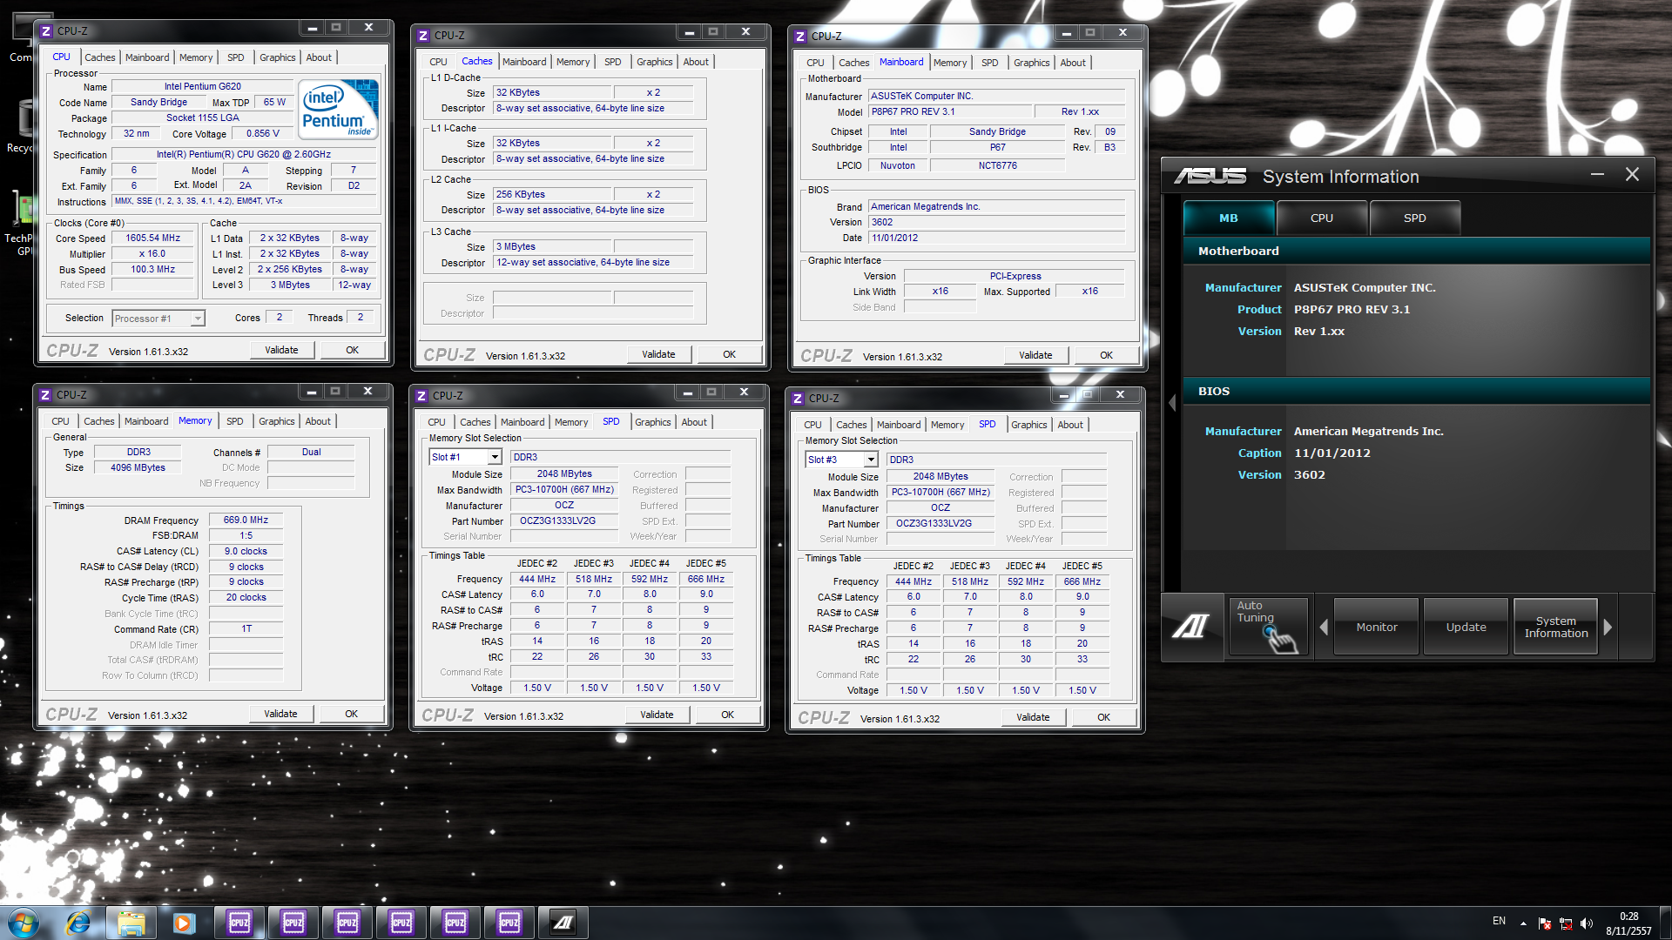The width and height of the screenshot is (1672, 940).
Task: Open Windows Media Player taskbar icon
Action: pos(184,923)
